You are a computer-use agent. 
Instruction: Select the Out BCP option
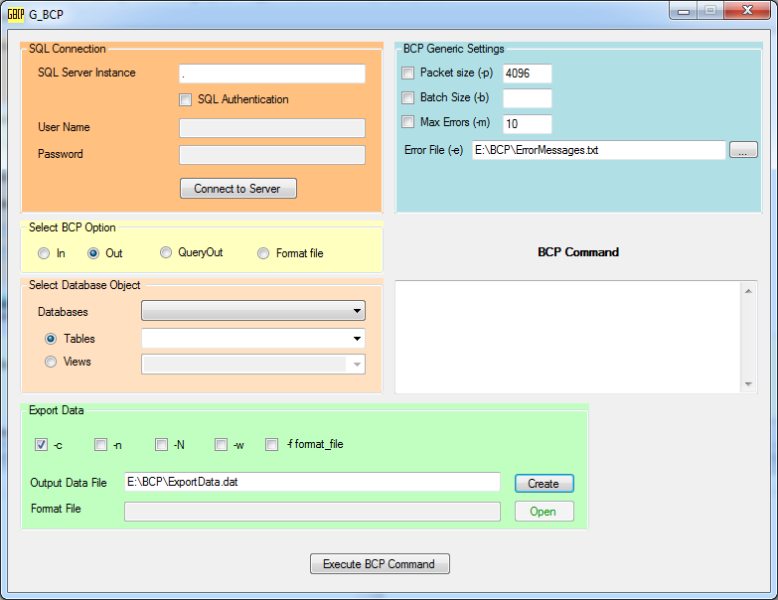coord(93,253)
